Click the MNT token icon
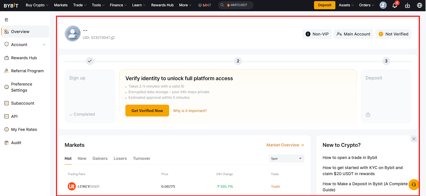This screenshot has height=196, width=426. pyautogui.click(x=200, y=5)
